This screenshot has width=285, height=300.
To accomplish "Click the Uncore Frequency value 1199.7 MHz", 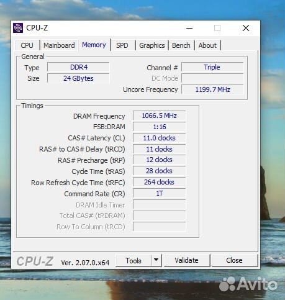I will point(212,89).
